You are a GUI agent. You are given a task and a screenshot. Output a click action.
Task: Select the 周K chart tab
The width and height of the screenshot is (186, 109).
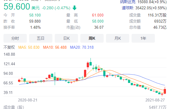[x=92, y=38]
